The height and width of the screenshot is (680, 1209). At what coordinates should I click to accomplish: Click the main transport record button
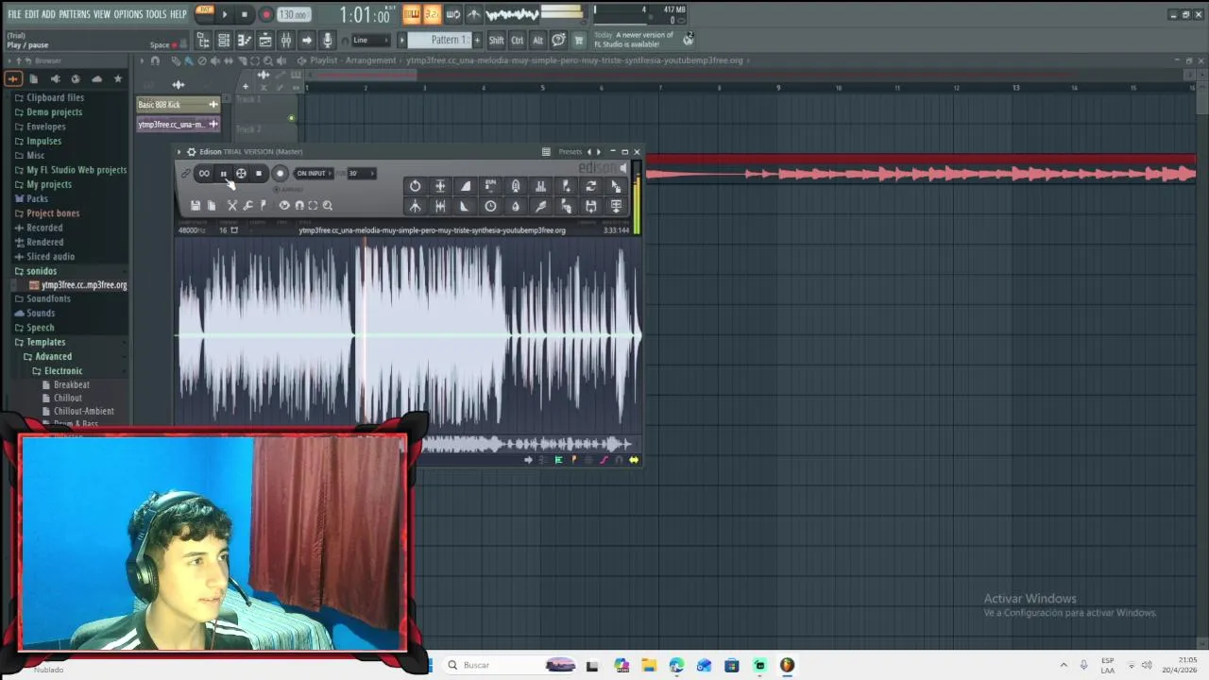265,14
